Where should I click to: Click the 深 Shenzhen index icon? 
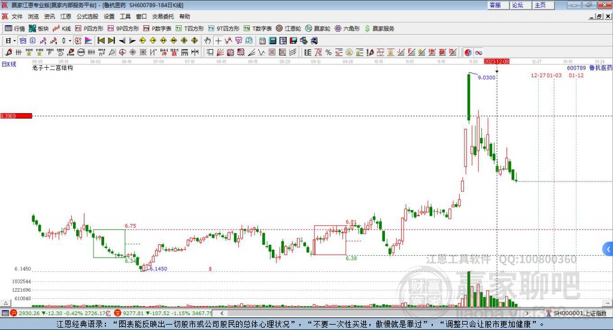click(x=118, y=313)
